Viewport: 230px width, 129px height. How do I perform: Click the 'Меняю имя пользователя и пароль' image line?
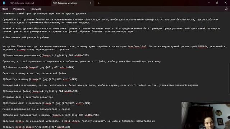[x=51, y=115]
